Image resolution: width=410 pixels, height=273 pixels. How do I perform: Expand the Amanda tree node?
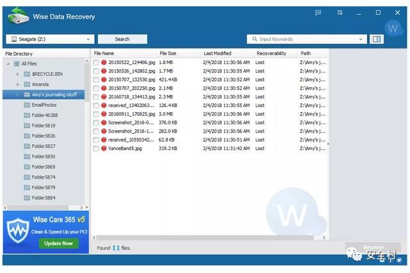(17, 85)
